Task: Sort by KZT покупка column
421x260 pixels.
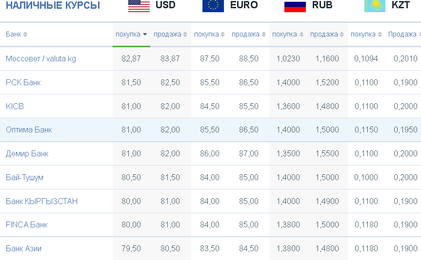Action: [366, 34]
